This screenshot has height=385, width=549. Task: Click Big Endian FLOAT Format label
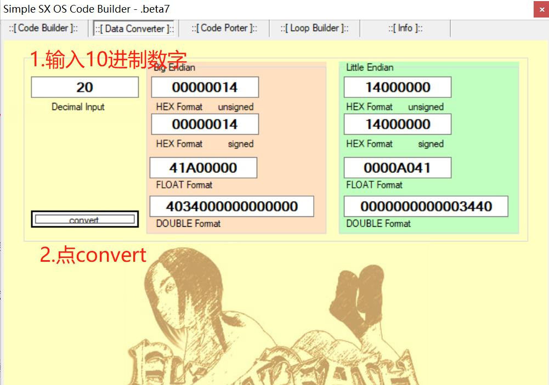[184, 185]
